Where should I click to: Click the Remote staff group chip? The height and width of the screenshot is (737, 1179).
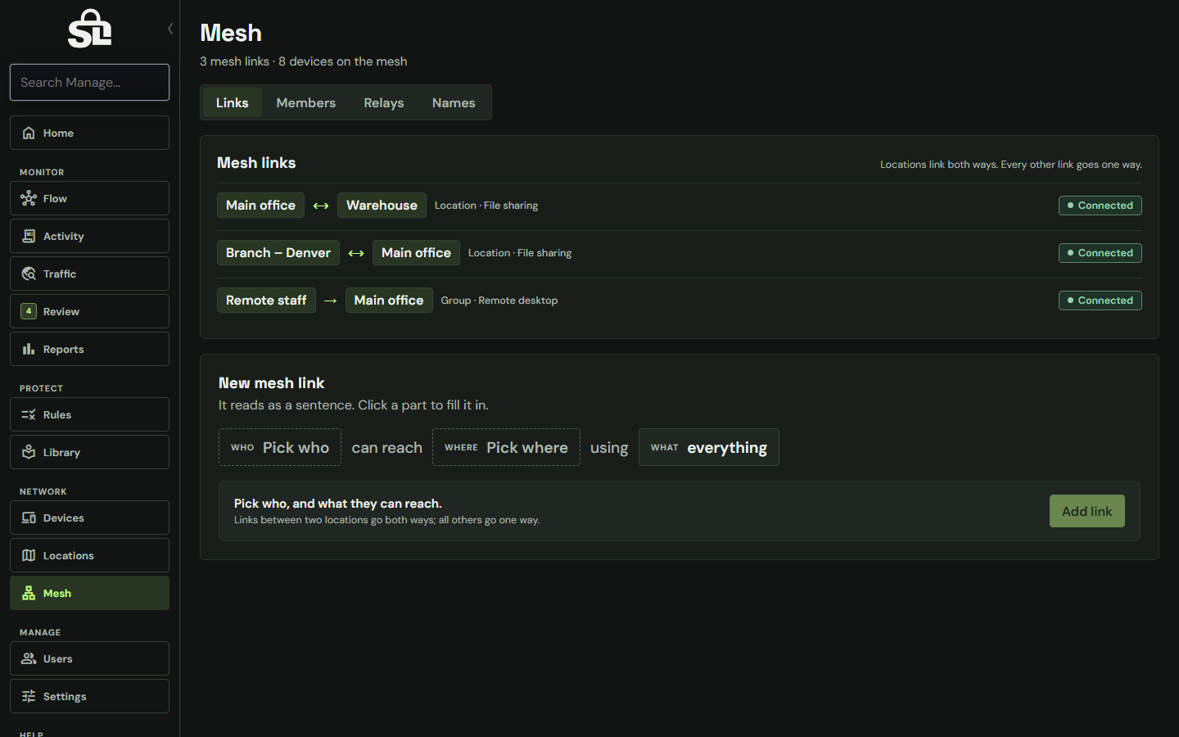point(266,300)
